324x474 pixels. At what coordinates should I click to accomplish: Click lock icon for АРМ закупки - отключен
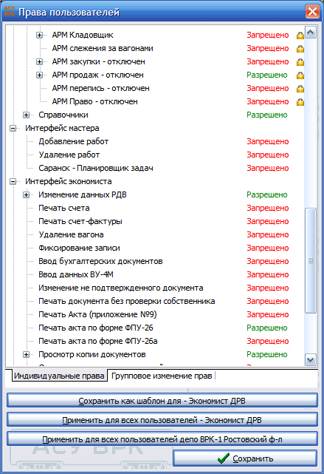point(300,62)
